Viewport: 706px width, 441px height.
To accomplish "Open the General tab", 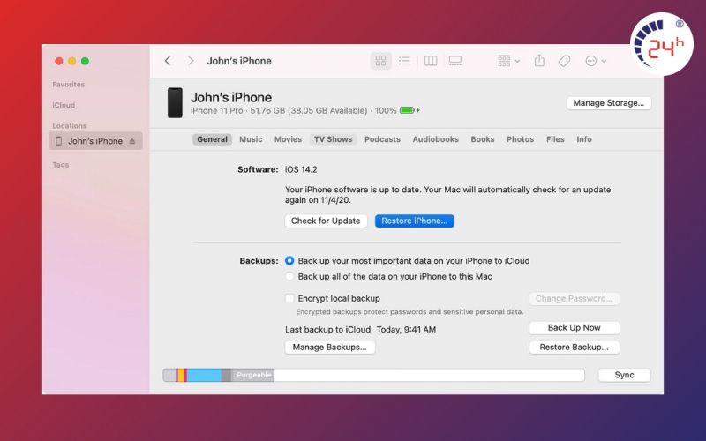I will 212,139.
